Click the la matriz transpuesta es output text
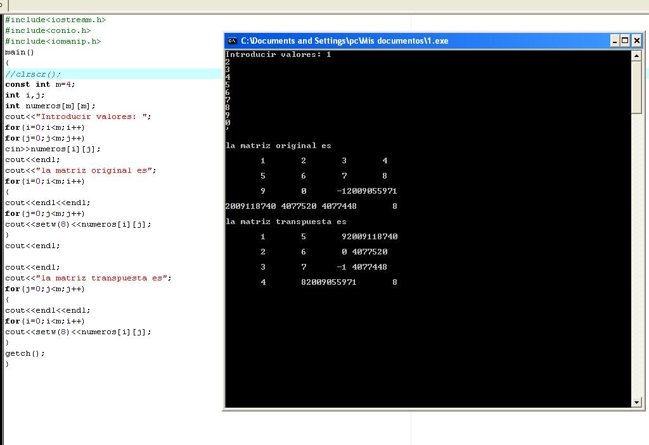The image size is (649, 445). click(285, 222)
